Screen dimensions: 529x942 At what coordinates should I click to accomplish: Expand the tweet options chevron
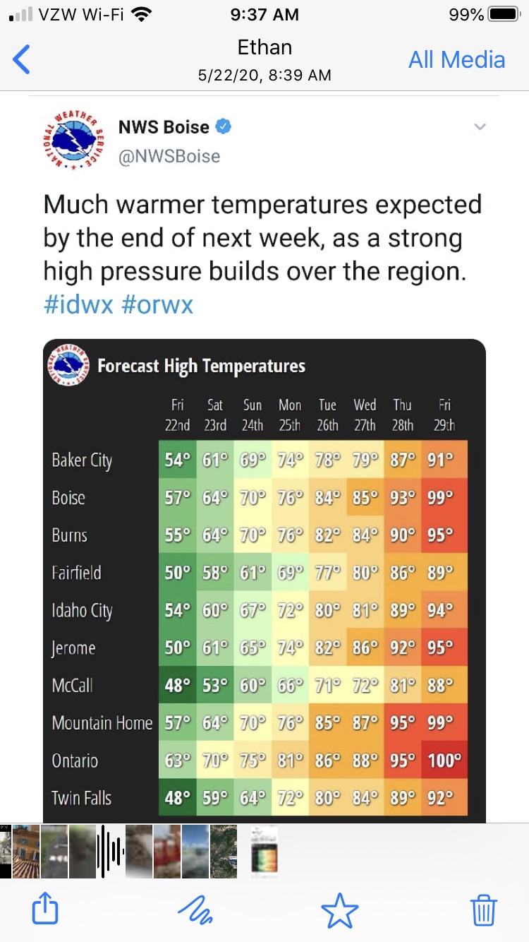pyautogui.click(x=480, y=127)
